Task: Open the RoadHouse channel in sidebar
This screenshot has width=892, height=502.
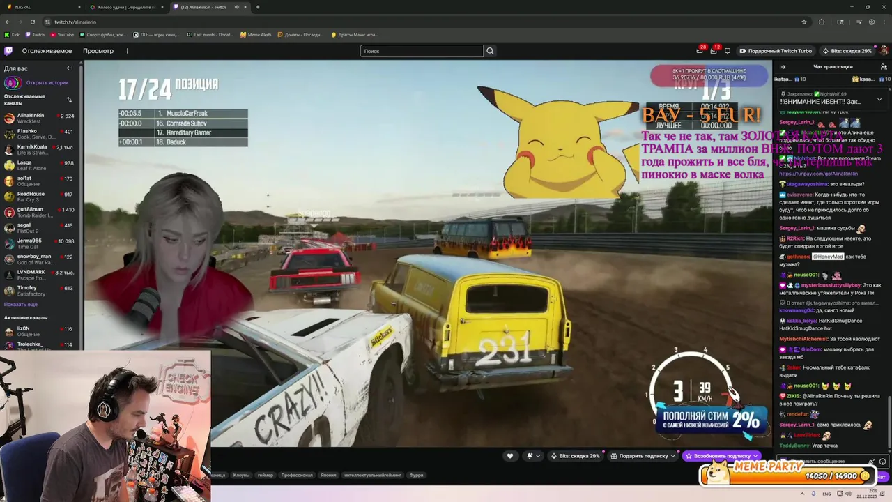Action: 40,197
